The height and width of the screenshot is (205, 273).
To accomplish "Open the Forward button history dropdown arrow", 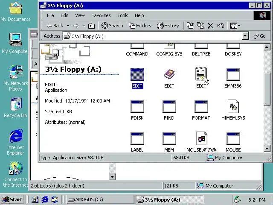I will pos(84,26).
